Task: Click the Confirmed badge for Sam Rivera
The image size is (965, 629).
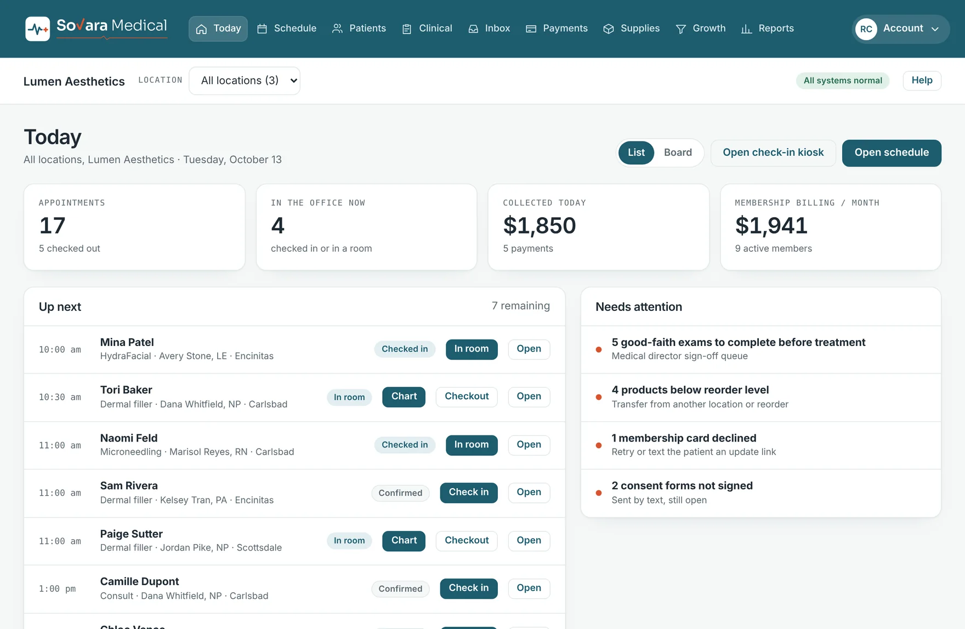Action: pyautogui.click(x=400, y=493)
